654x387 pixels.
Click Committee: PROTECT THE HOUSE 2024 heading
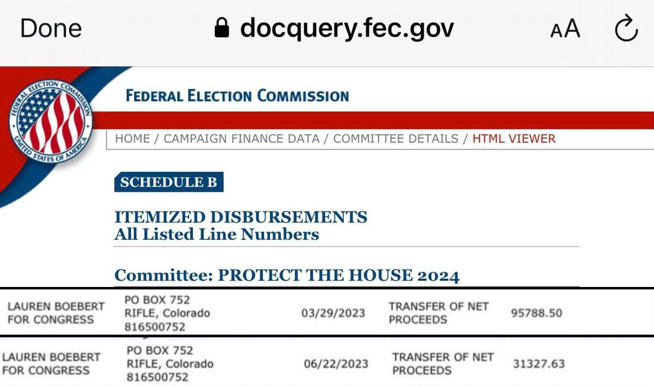(x=287, y=275)
